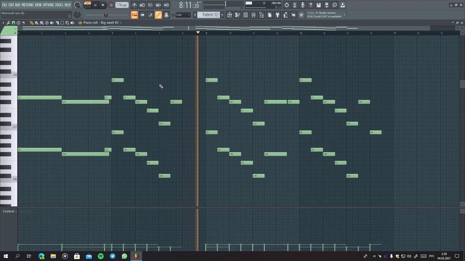465x261 pixels.
Task: Toggle the 3-2-1 recording countdown
Action: click(x=150, y=5)
